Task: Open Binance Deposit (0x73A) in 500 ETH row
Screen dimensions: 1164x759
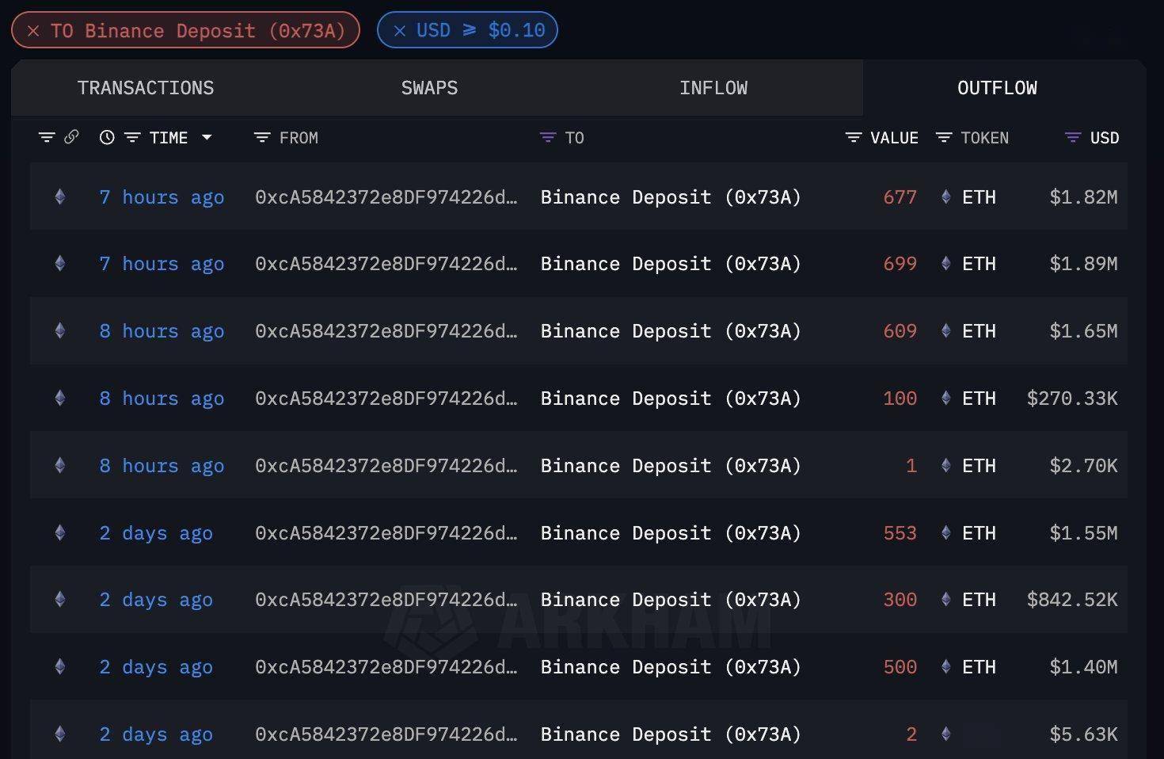Action: [671, 667]
